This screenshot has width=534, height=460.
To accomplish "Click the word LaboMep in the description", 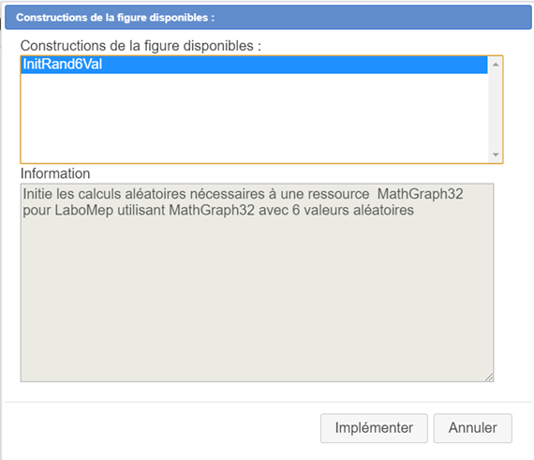I will tap(84, 211).
